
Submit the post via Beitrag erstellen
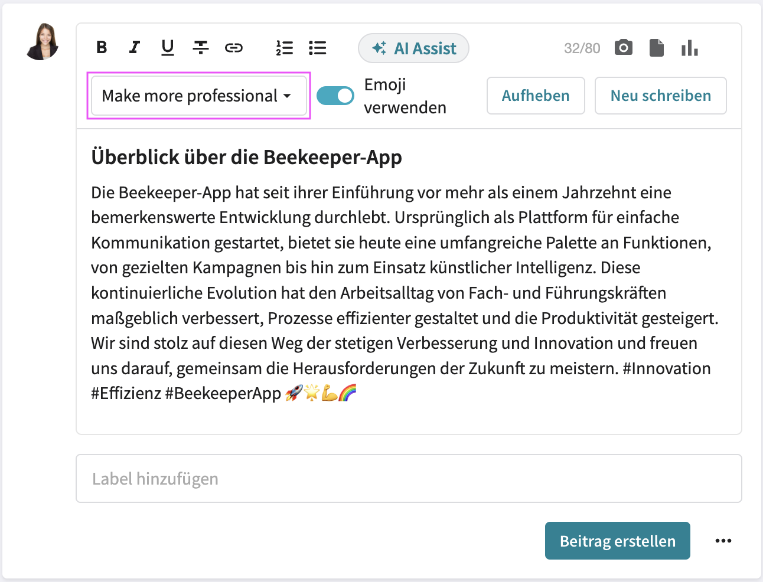(617, 540)
